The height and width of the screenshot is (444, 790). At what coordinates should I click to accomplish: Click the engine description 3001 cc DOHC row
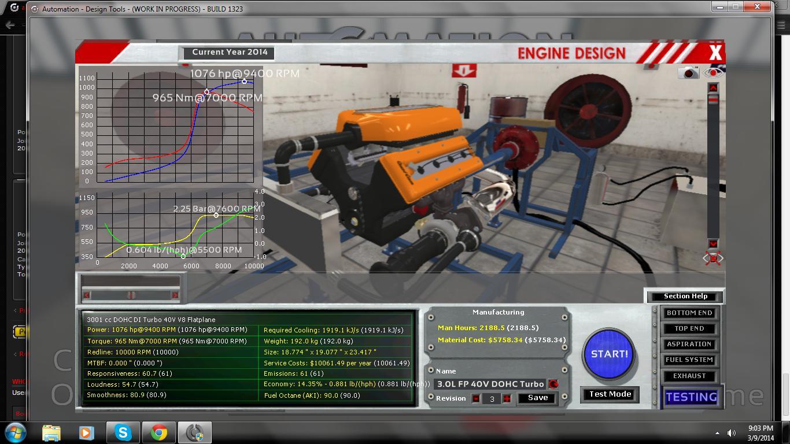(151, 319)
